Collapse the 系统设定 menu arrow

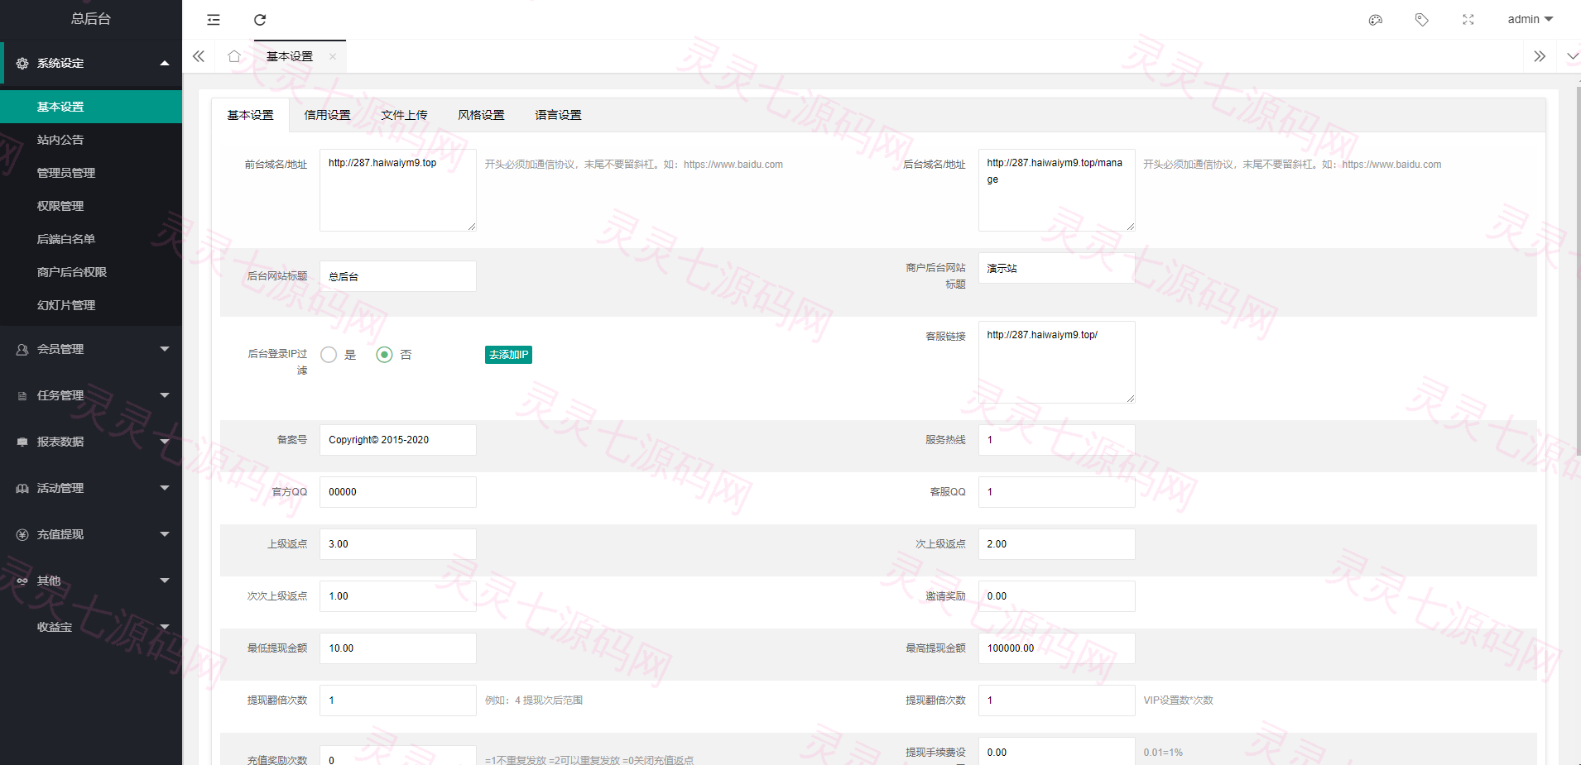[165, 63]
